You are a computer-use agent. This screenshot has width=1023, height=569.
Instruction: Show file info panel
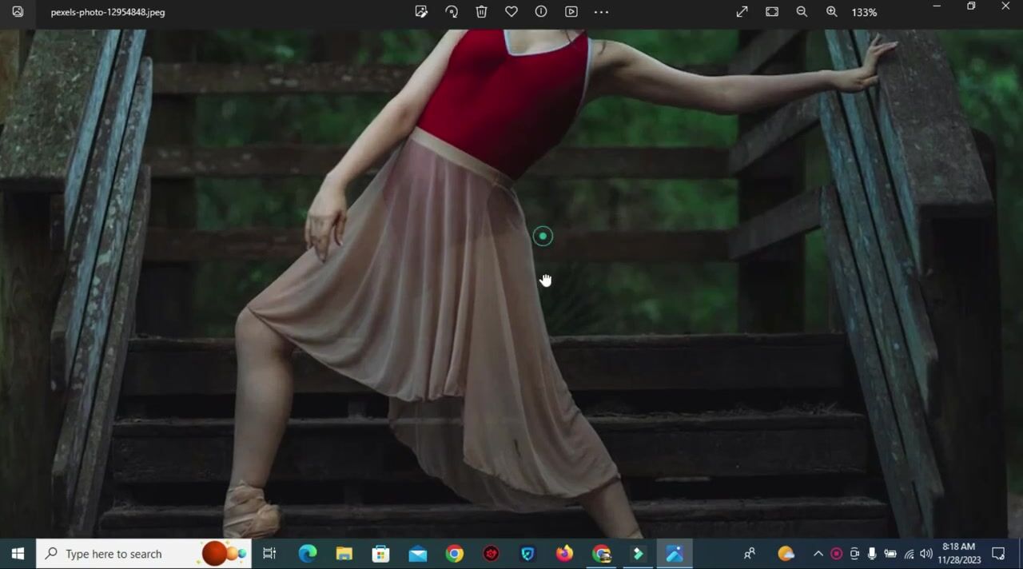(541, 12)
